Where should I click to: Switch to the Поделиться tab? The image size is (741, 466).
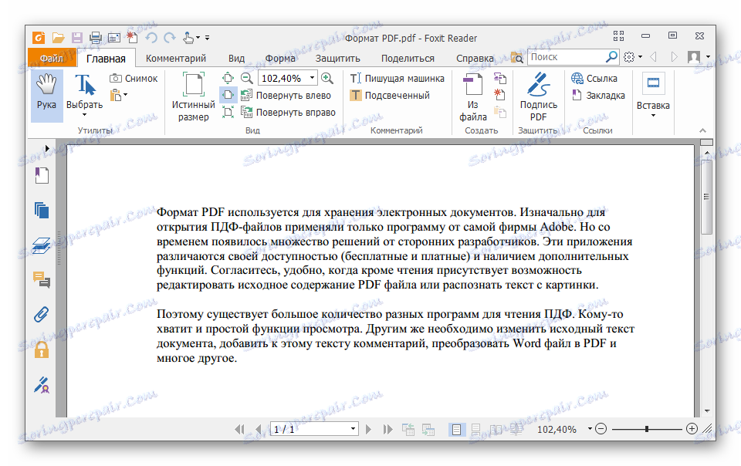point(408,58)
